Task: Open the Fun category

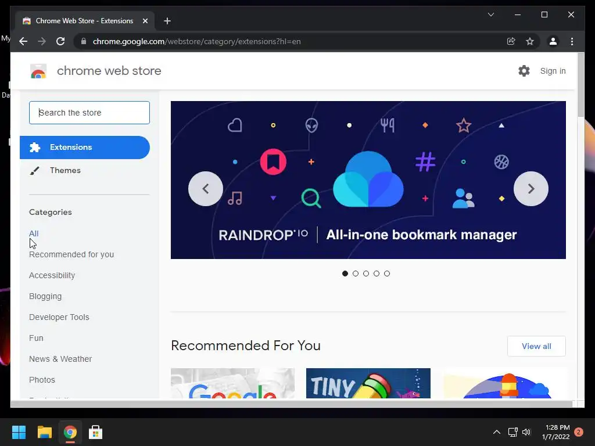Action: tap(36, 338)
